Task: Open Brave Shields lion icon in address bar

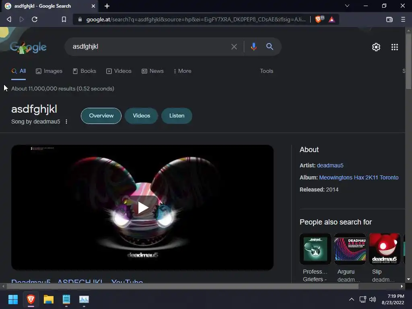Action: pyautogui.click(x=318, y=19)
